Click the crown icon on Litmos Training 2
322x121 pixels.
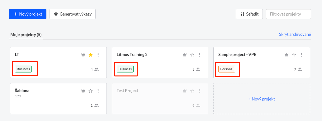pyautogui.click(x=185, y=55)
